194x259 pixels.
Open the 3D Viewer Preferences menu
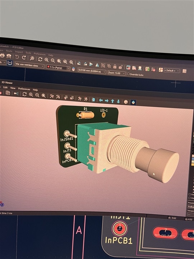coord(24,89)
